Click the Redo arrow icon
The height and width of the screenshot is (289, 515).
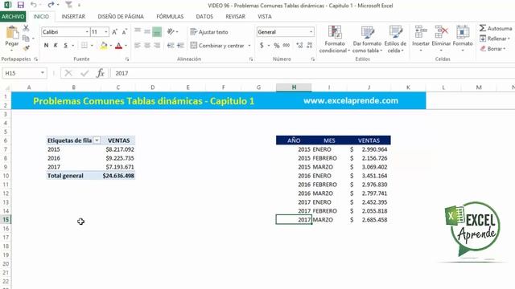click(51, 5)
